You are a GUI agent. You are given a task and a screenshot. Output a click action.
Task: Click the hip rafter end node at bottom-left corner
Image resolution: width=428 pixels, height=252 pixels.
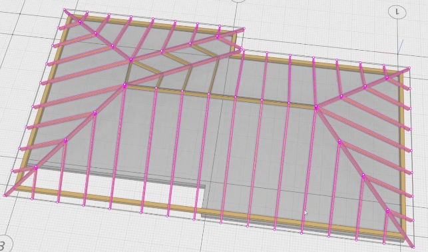click(5, 195)
